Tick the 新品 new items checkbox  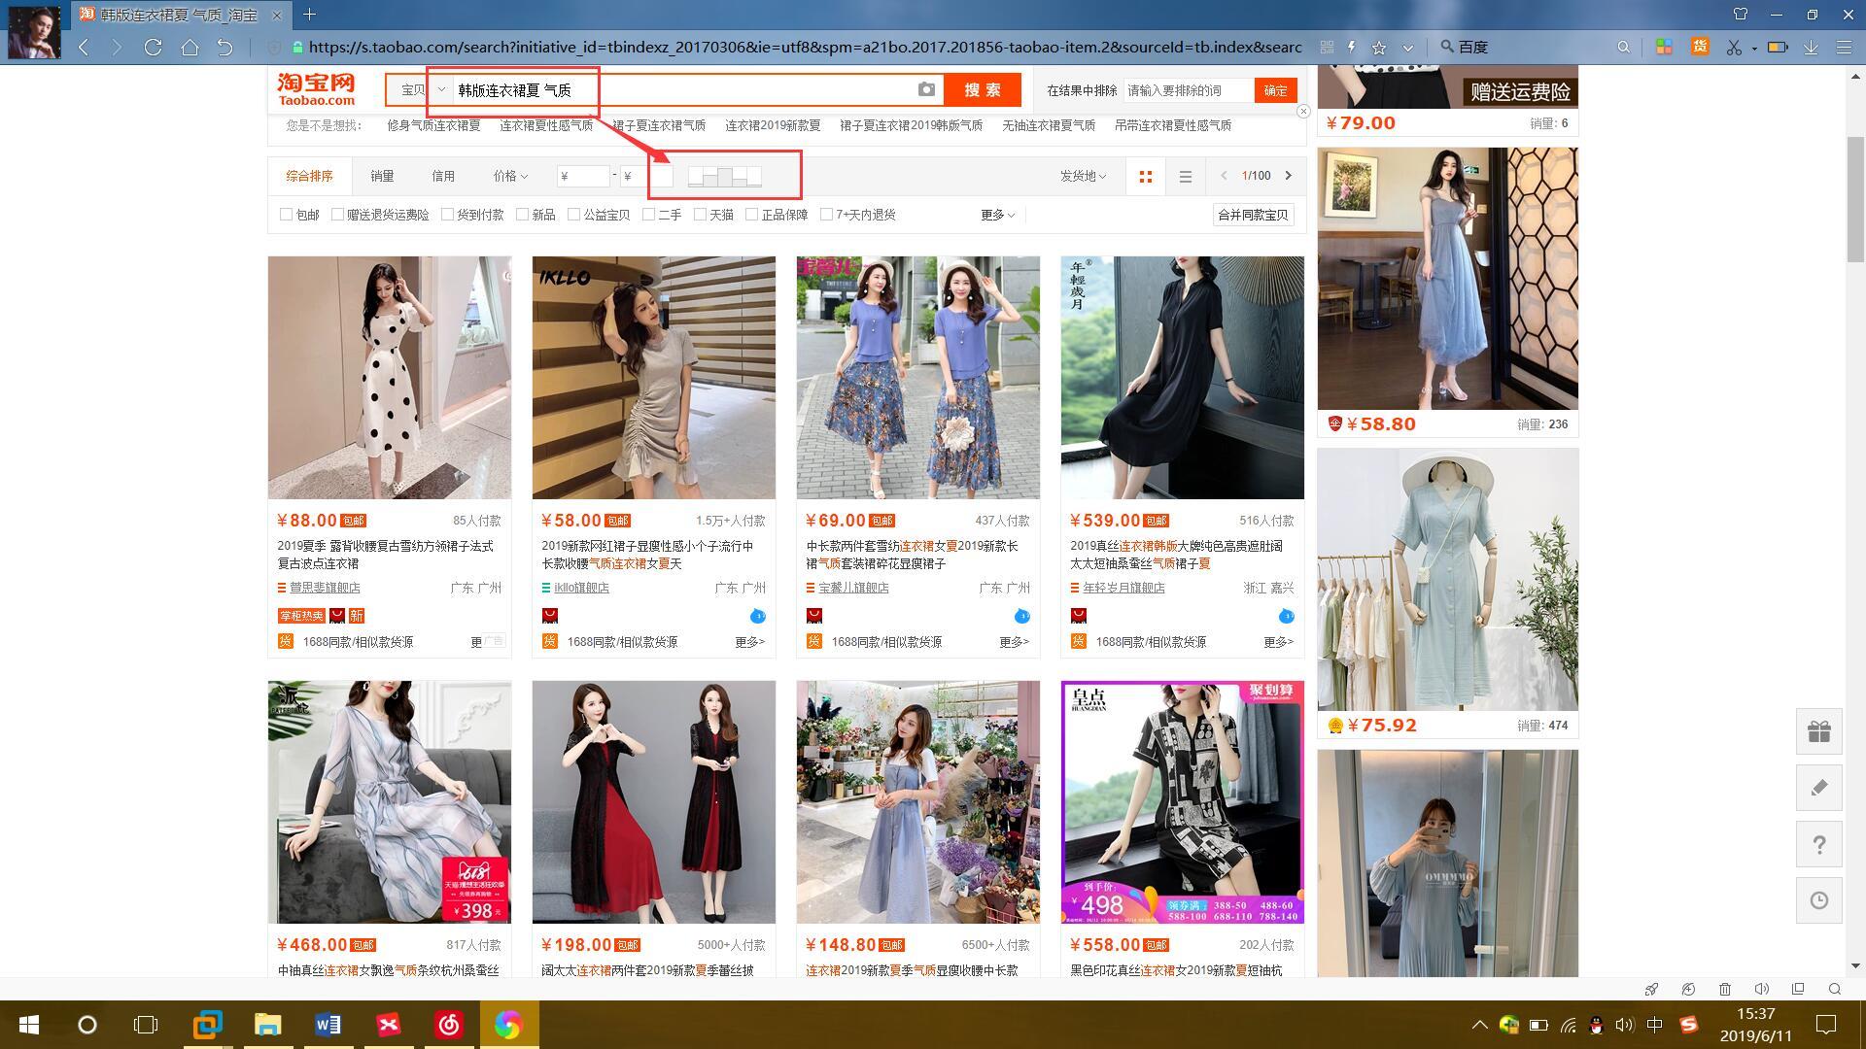[x=522, y=215]
